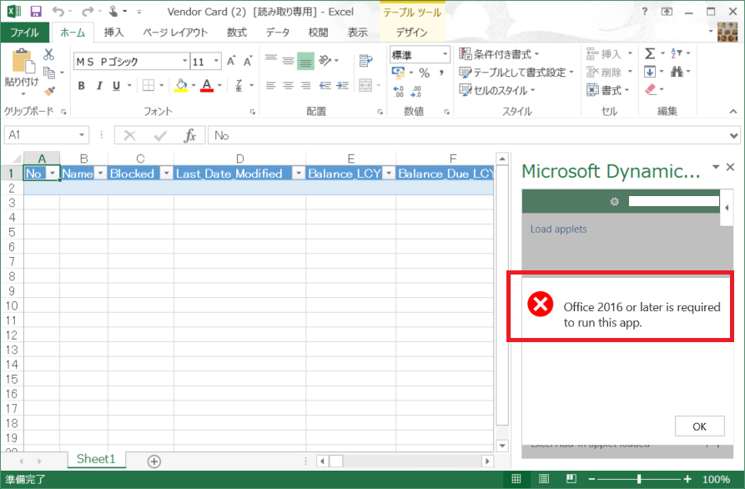745x489 pixels.
Task: Apply the red font color A
Action: (207, 86)
